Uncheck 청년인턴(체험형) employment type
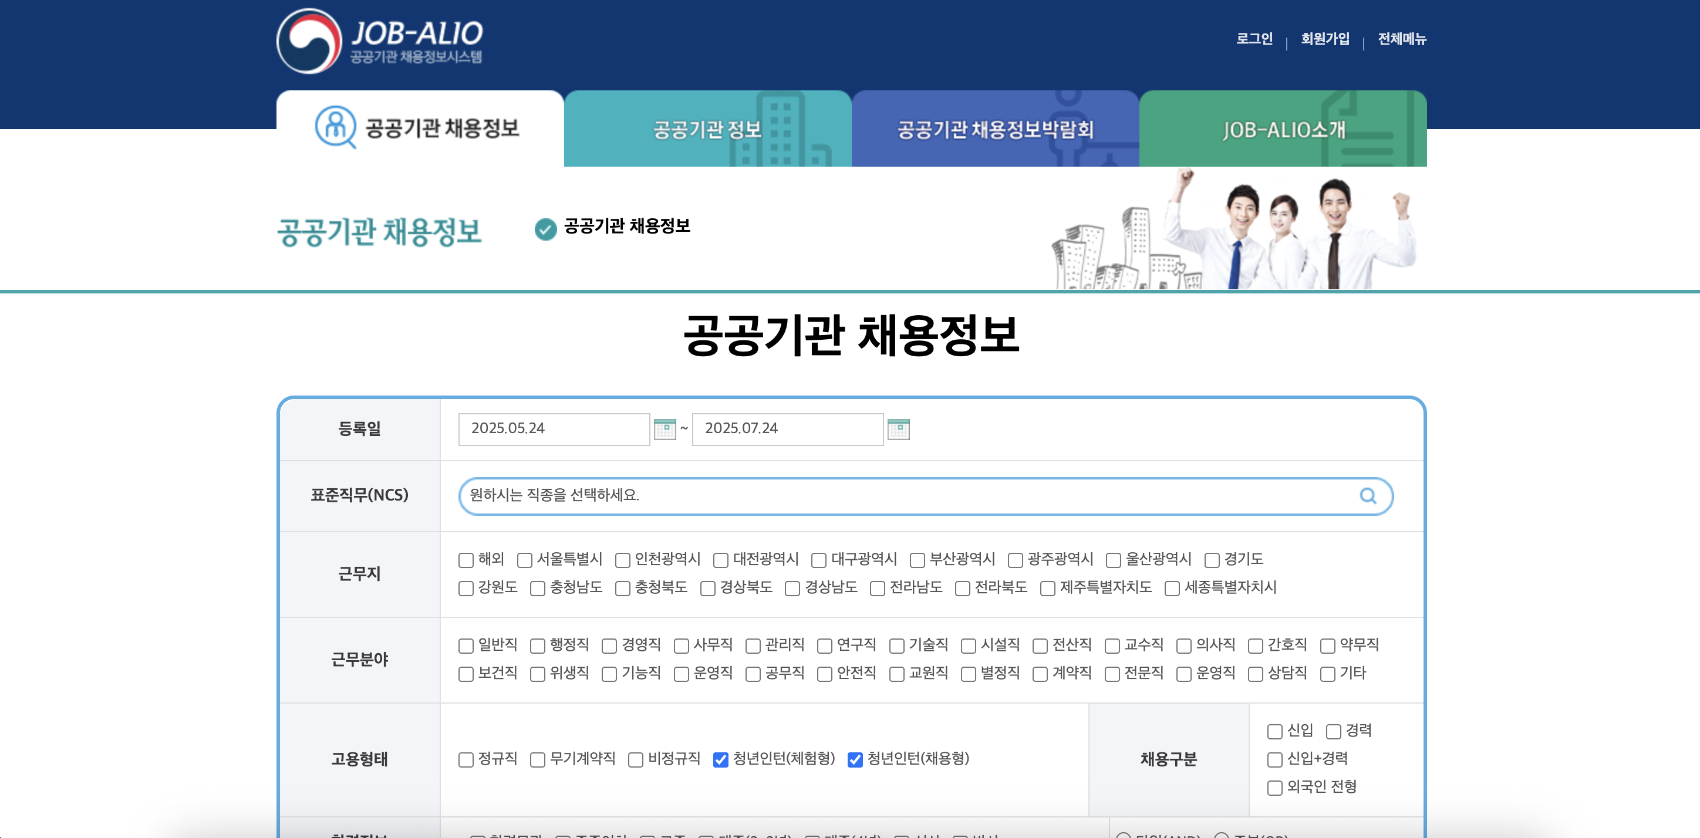The height and width of the screenshot is (838, 1700). click(x=721, y=759)
